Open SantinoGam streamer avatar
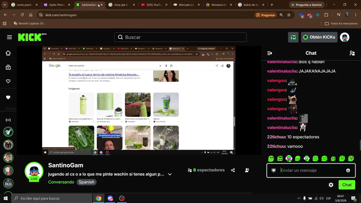 (x=34, y=171)
